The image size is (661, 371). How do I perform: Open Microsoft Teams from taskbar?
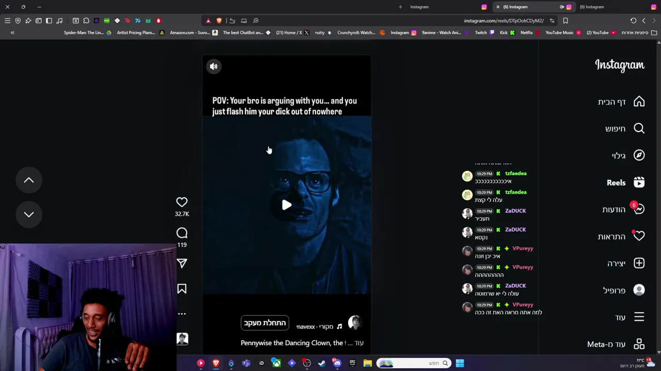246,363
